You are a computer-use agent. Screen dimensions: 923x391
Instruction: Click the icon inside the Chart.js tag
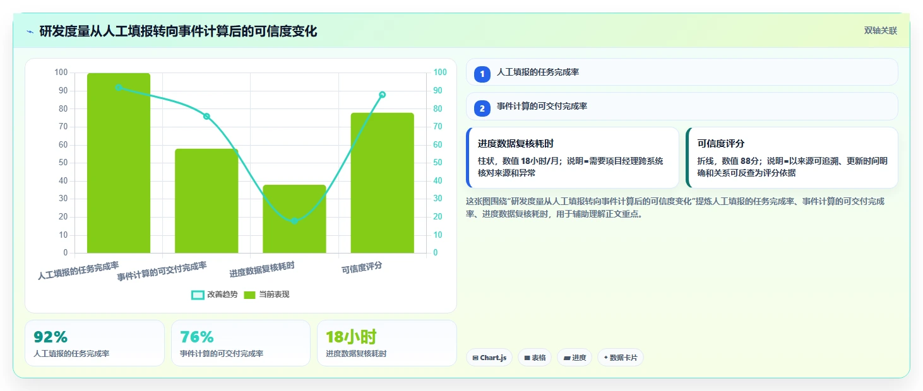tap(475, 358)
